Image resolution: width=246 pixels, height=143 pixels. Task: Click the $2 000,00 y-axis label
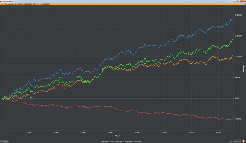(238, 15)
